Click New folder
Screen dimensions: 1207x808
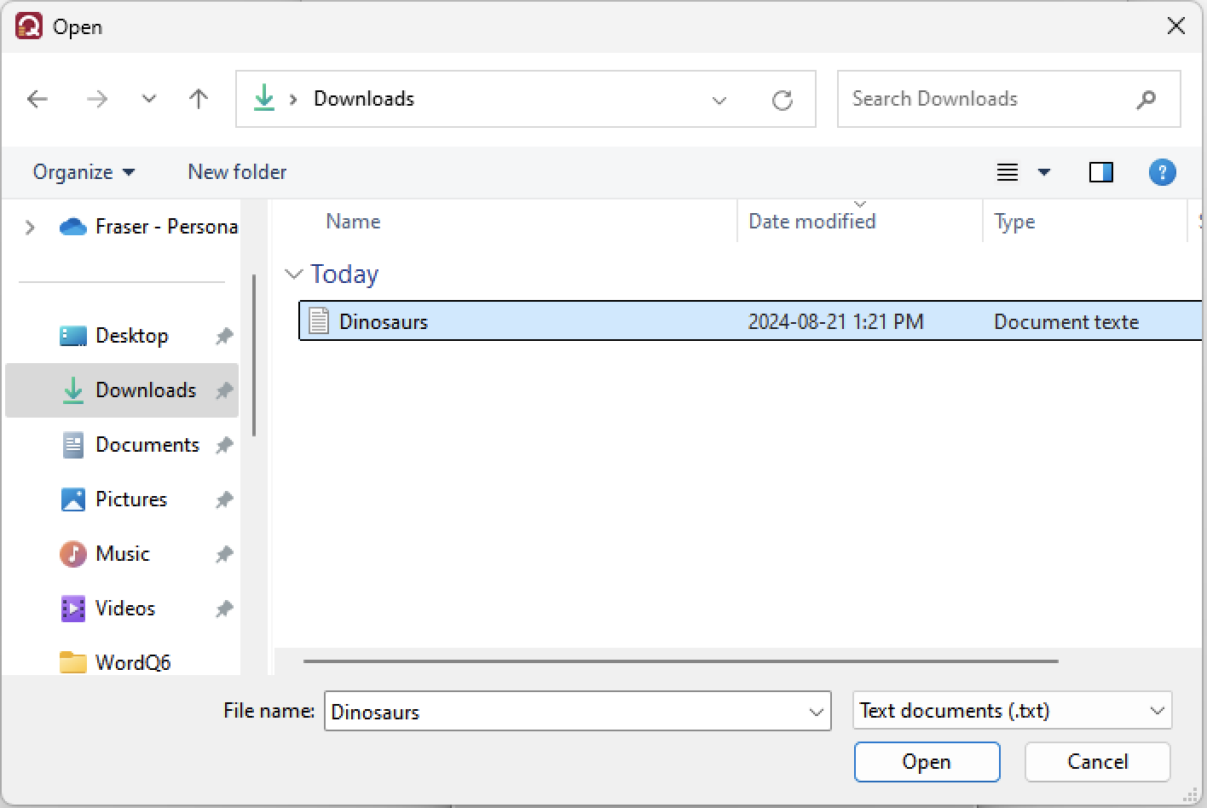pos(237,172)
